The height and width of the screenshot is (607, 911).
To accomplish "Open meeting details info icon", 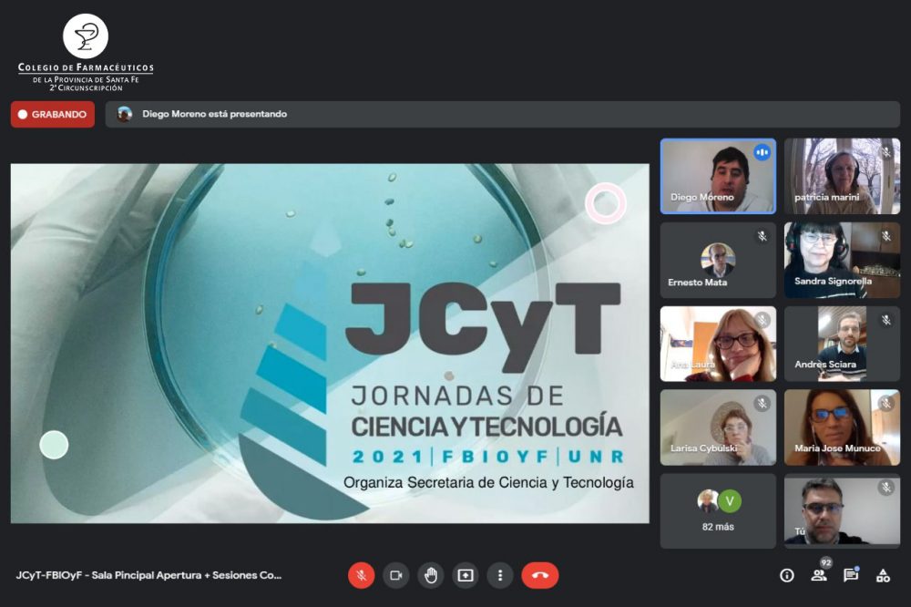I will [787, 576].
